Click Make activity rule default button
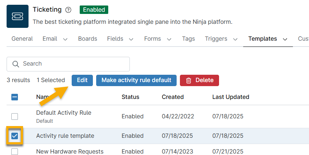309x155 pixels. (x=136, y=80)
